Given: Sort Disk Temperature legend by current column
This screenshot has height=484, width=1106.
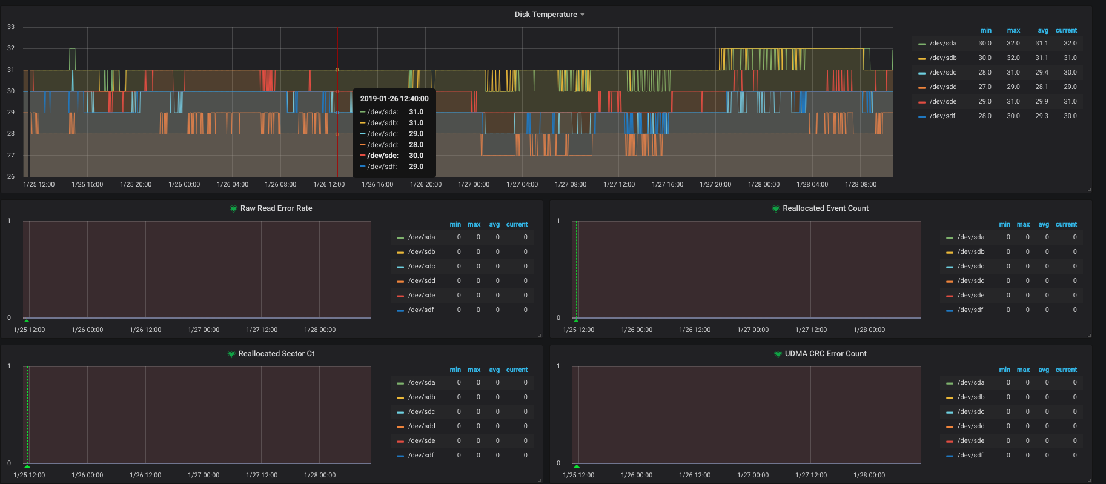Looking at the screenshot, I should (x=1066, y=30).
